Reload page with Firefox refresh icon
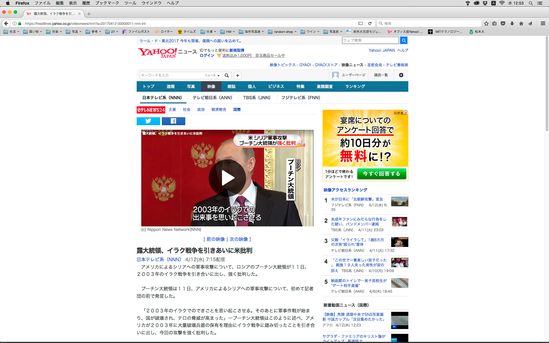 point(370,23)
